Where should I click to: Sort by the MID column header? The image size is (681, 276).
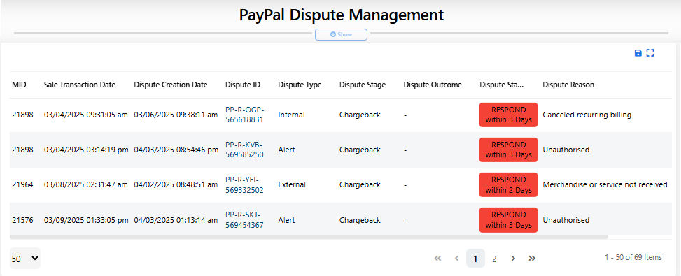point(19,85)
